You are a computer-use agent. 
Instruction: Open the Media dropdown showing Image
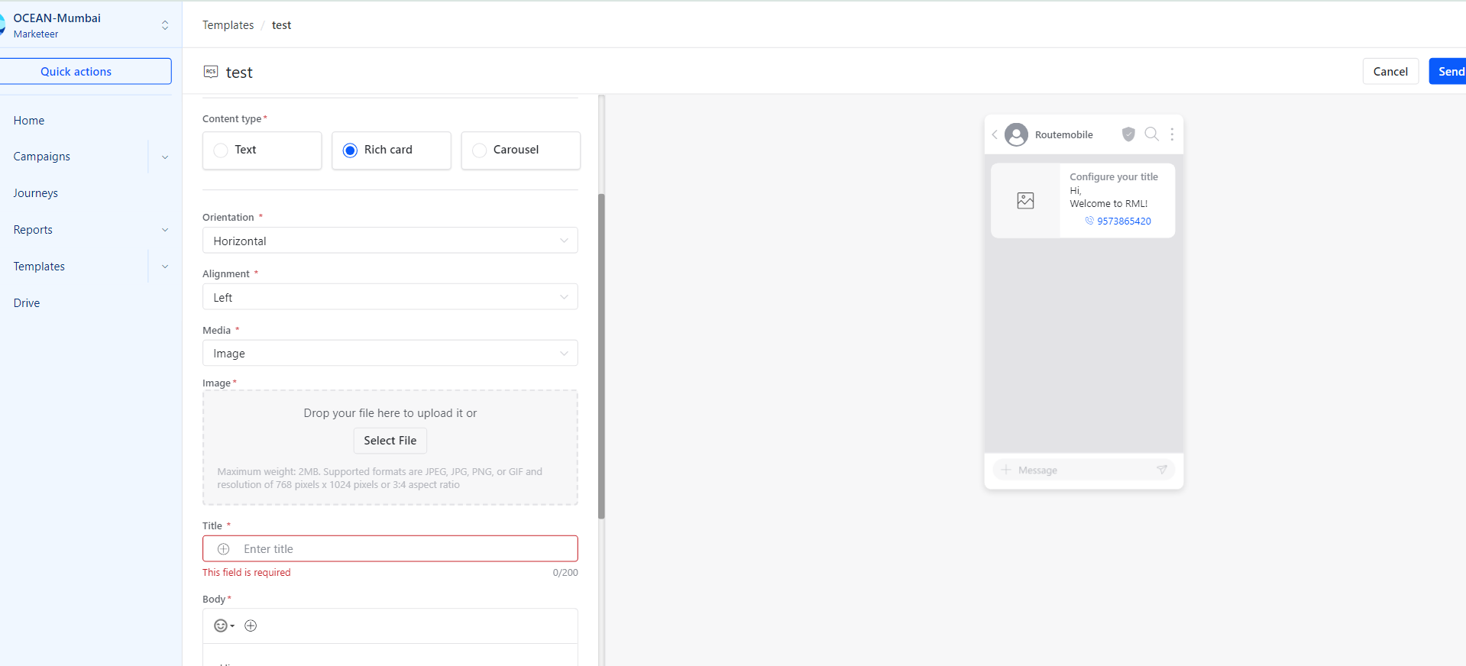(x=390, y=354)
